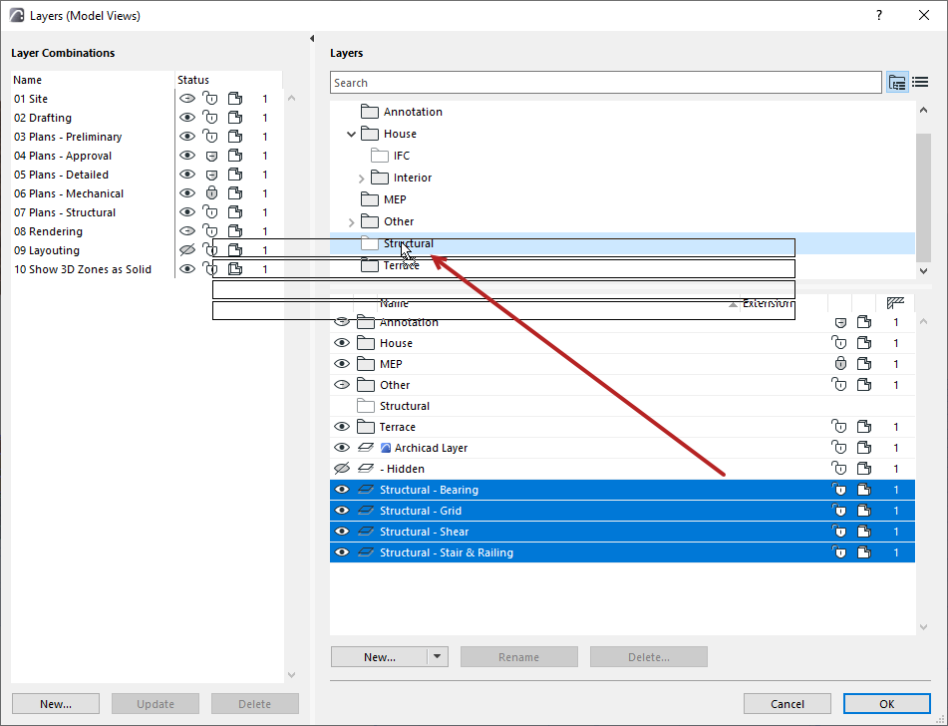
Task: Show the - Hidden layer
Action: (x=342, y=469)
